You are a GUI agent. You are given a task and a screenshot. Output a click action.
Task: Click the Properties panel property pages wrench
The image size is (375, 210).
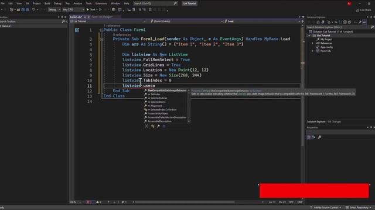pos(319,137)
